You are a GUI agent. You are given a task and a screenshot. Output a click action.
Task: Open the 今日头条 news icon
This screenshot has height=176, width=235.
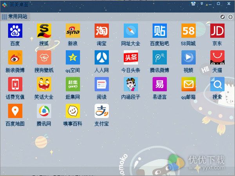[x=131, y=57]
